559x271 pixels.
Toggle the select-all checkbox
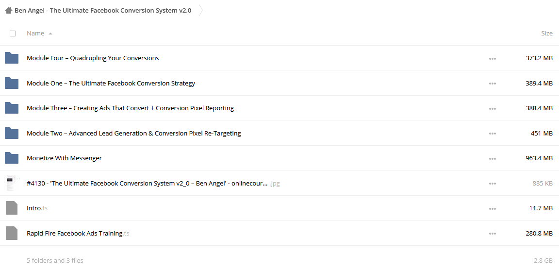[x=13, y=34]
